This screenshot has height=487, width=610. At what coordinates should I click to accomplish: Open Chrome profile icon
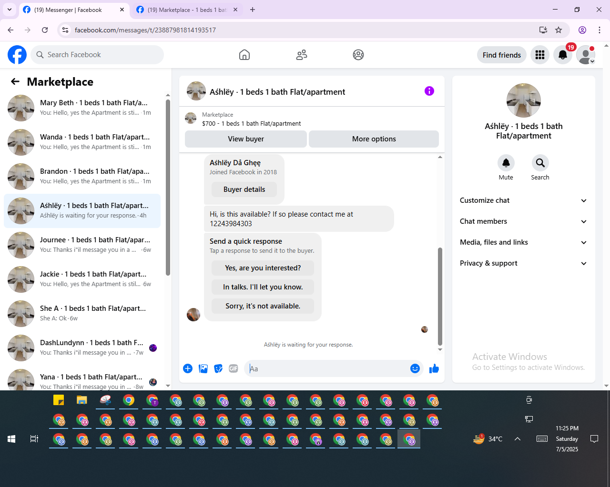pyautogui.click(x=582, y=30)
